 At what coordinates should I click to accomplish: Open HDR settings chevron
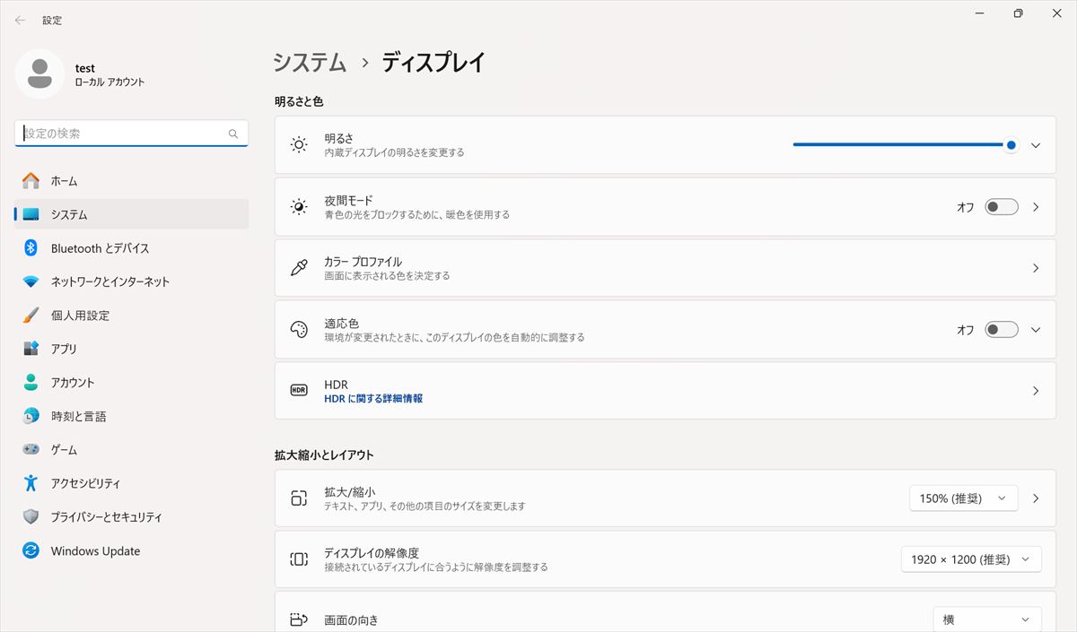(x=1036, y=391)
